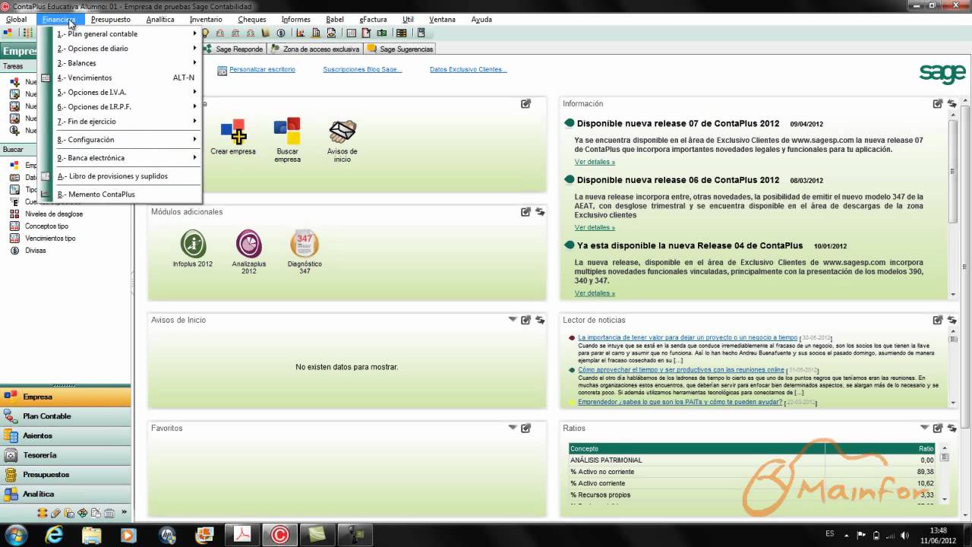Viewport: 972px width, 547px height.
Task: Launch Diagnóstico 347 module
Action: tap(305, 251)
